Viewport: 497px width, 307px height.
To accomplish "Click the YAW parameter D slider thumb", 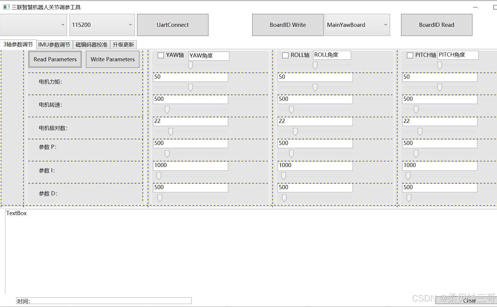I will coord(160,198).
